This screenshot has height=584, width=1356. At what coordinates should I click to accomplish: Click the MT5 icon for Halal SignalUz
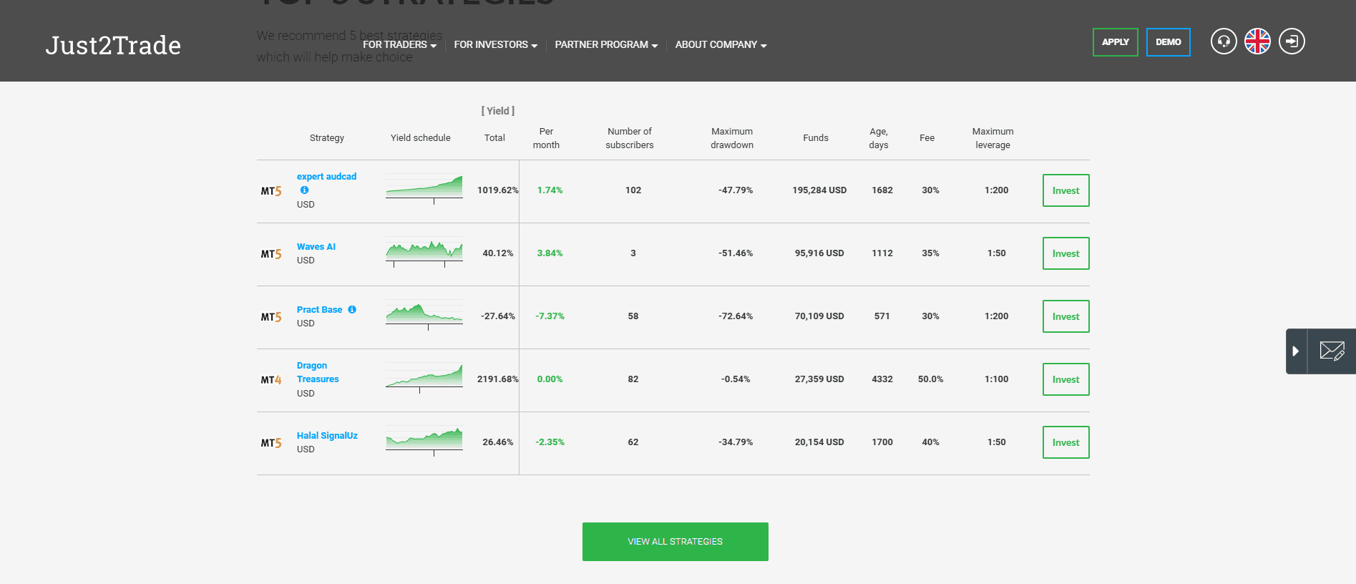coord(271,443)
